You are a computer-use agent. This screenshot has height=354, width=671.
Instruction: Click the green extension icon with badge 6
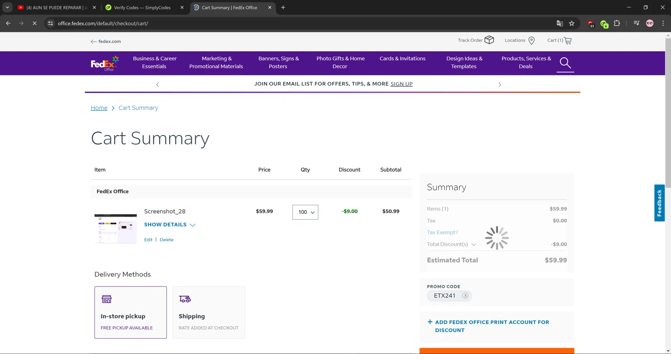click(x=604, y=24)
